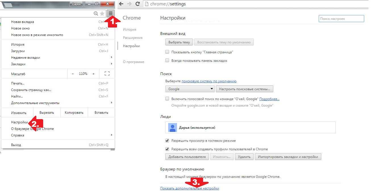Select Настройки in the Chrome menu
Image resolution: width=371 pixels, height=194 pixels.
[19, 122]
